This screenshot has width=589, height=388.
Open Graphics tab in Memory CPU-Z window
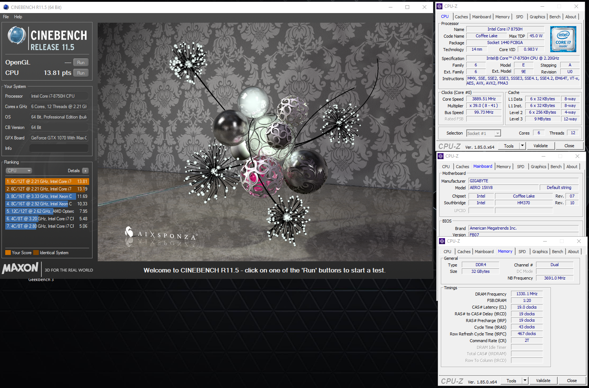tap(540, 252)
